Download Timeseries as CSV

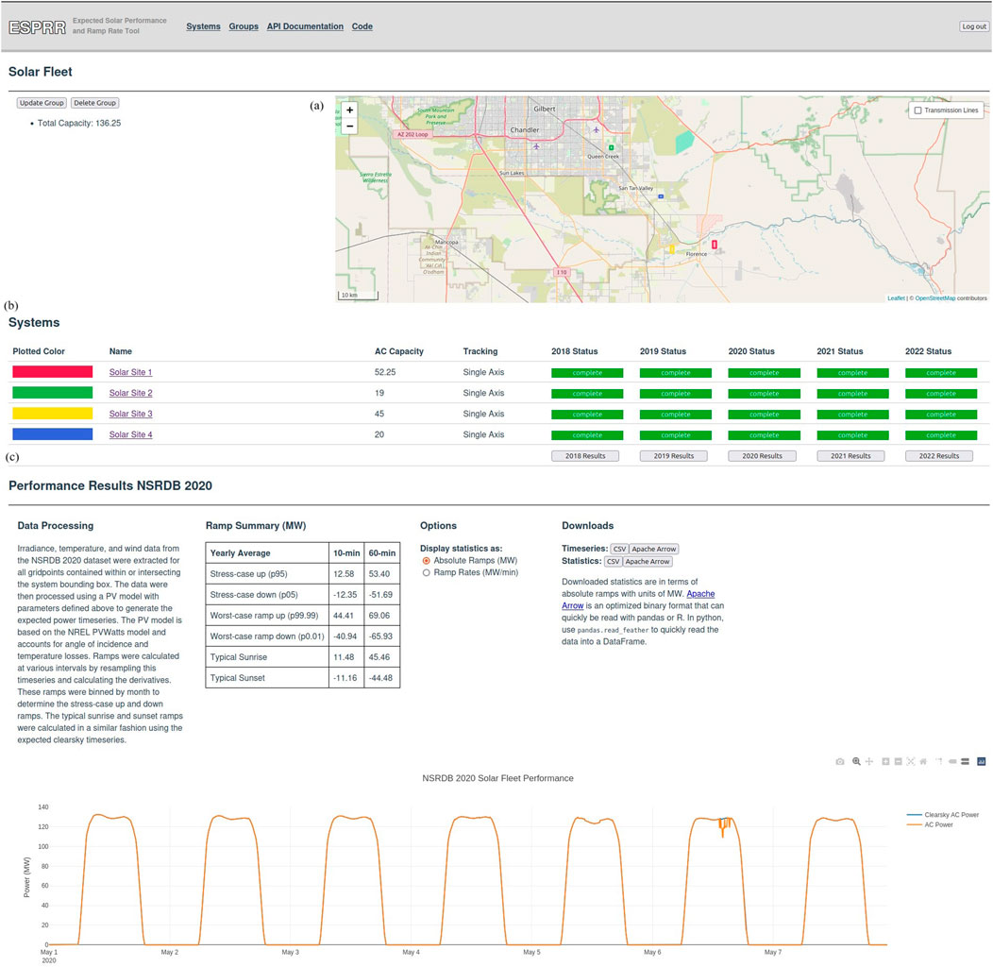tap(619, 550)
